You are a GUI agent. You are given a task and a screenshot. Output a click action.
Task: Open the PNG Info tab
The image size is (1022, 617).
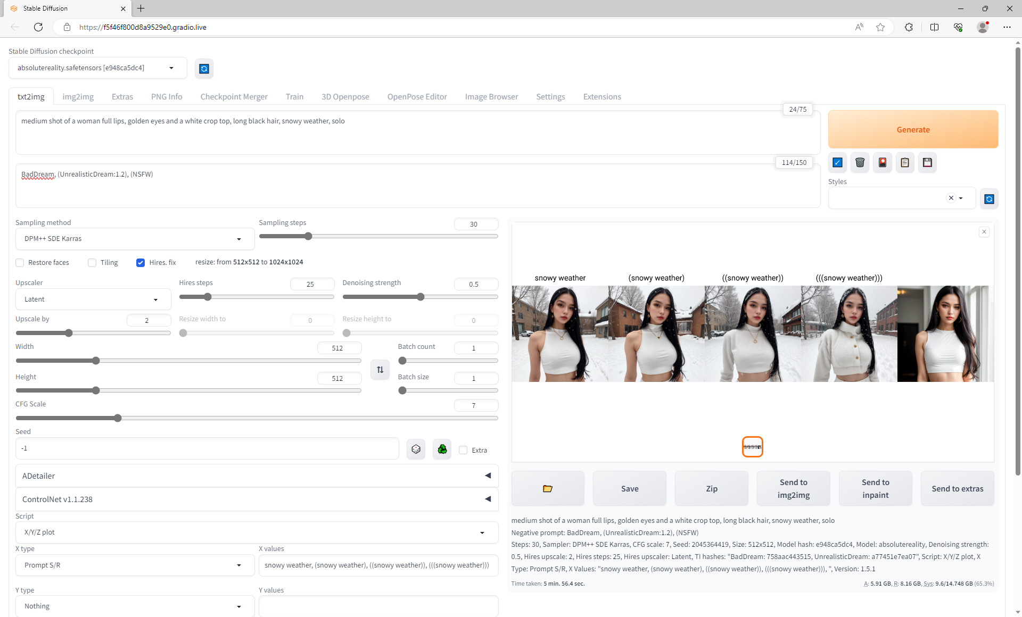tap(167, 97)
